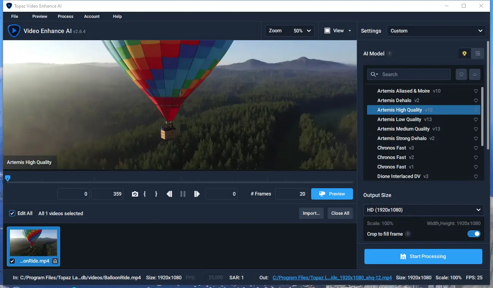Screen dimensions: 493x288
Task: Favorite the Artemis High Quality model
Action: click(476, 110)
